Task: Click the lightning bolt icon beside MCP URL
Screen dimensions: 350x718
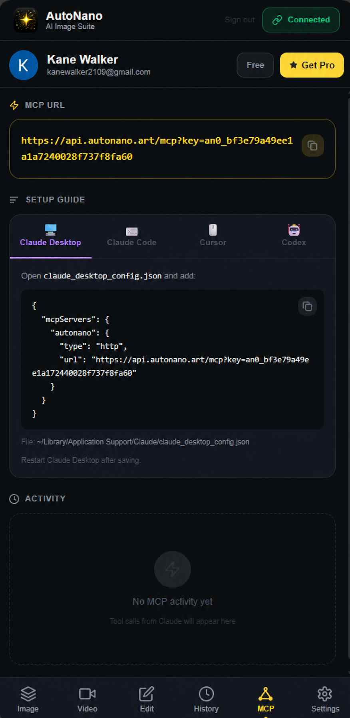Action: 14,105
